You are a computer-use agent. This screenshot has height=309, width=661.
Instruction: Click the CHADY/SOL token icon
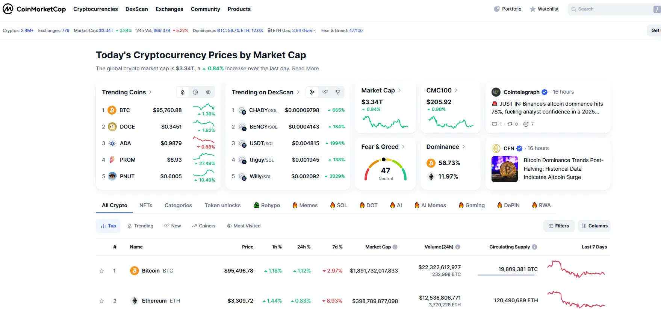242,111
